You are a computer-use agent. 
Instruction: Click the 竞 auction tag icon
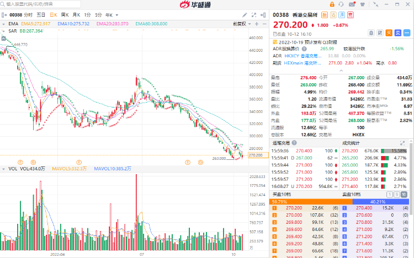[351, 15]
